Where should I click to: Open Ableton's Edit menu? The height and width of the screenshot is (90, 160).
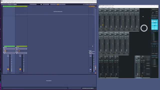4,2
